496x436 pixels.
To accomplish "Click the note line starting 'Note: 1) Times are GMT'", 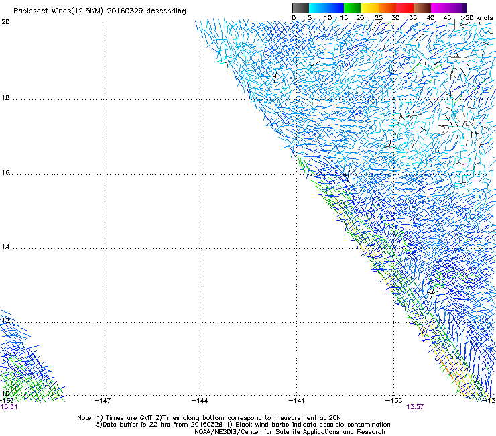I will point(209,418).
